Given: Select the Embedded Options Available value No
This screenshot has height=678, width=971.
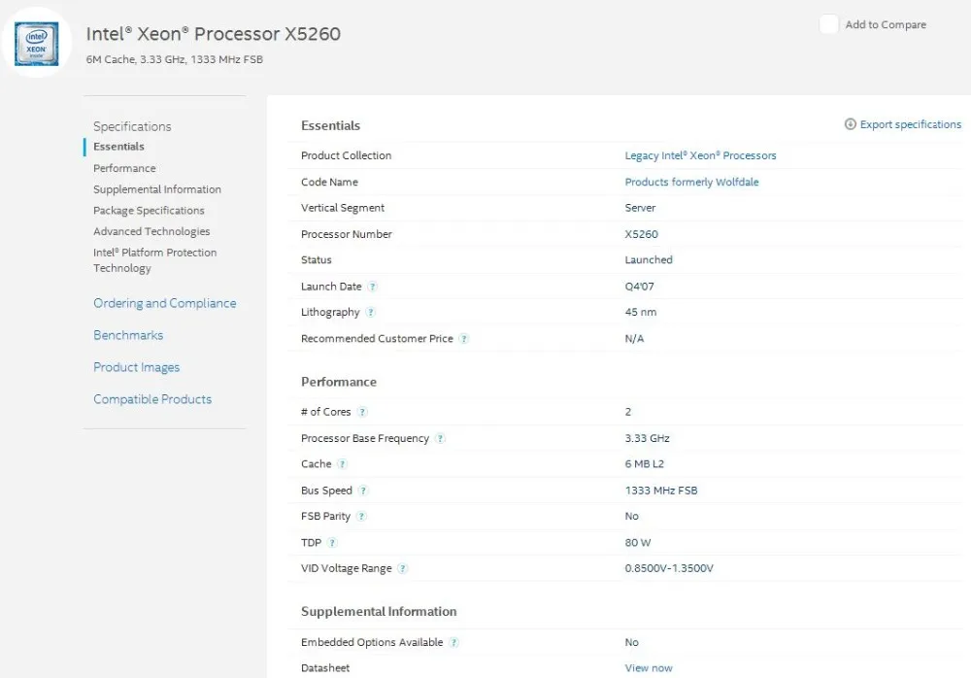Looking at the screenshot, I should [632, 643].
